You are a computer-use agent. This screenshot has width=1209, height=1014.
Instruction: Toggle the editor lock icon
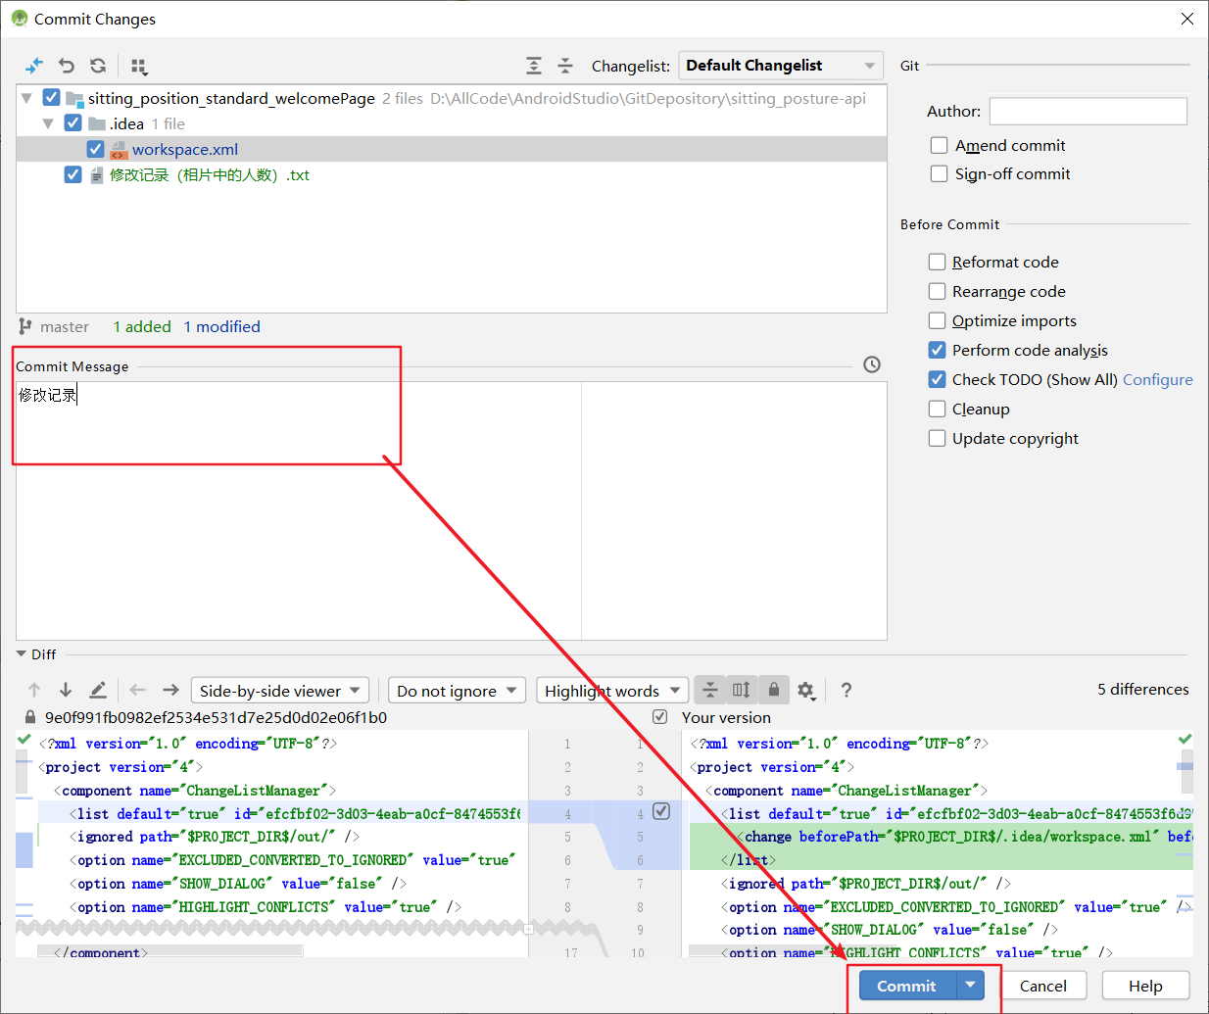click(x=773, y=690)
